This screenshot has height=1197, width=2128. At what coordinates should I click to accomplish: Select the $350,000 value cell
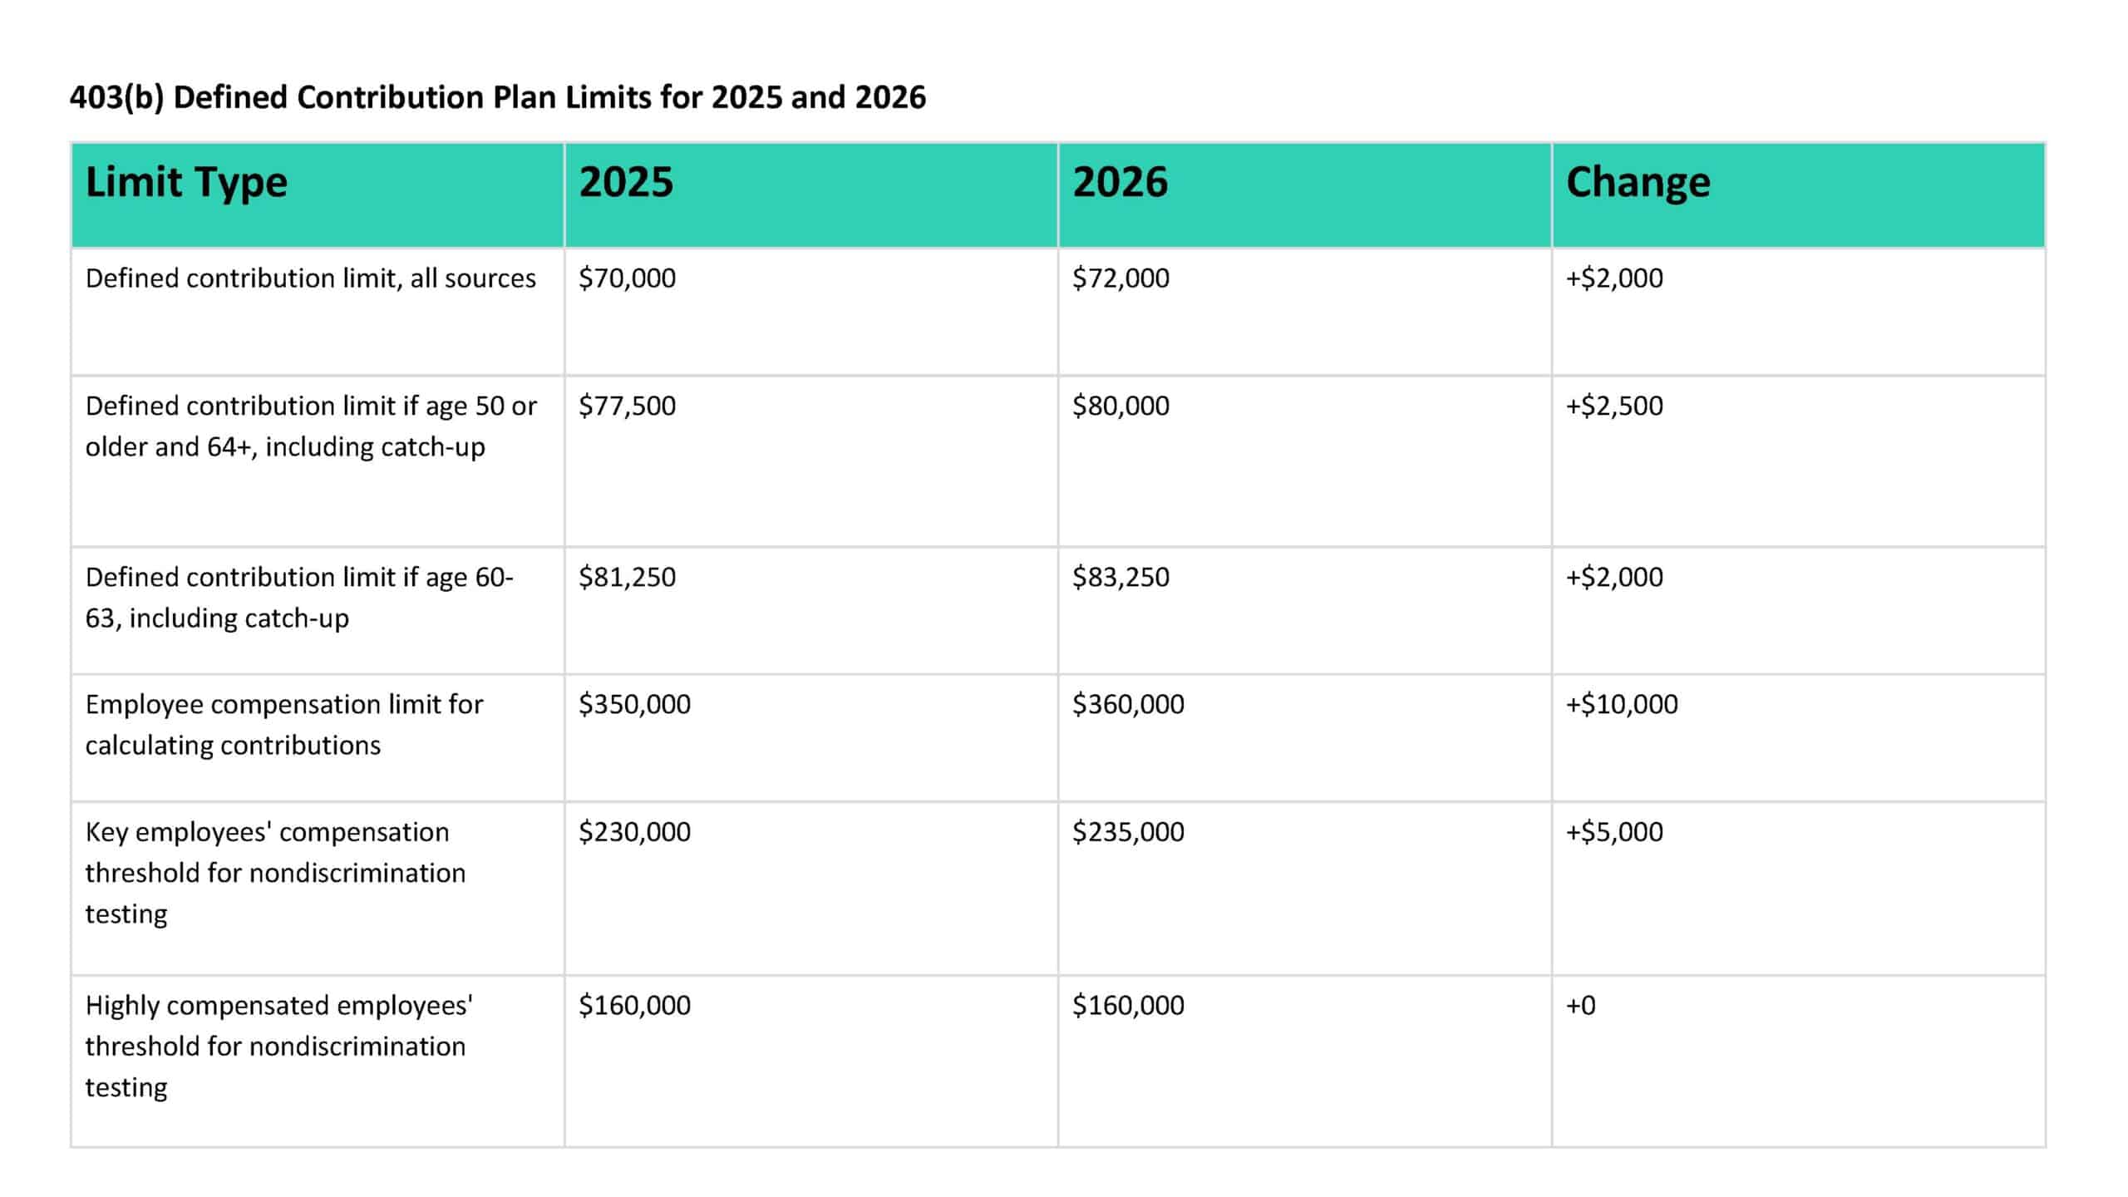tap(634, 705)
